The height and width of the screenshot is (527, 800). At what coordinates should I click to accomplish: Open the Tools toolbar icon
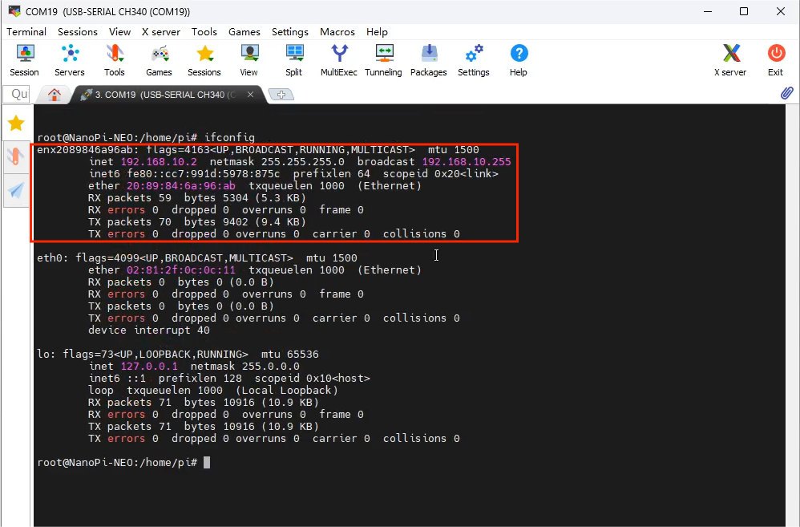[115, 60]
